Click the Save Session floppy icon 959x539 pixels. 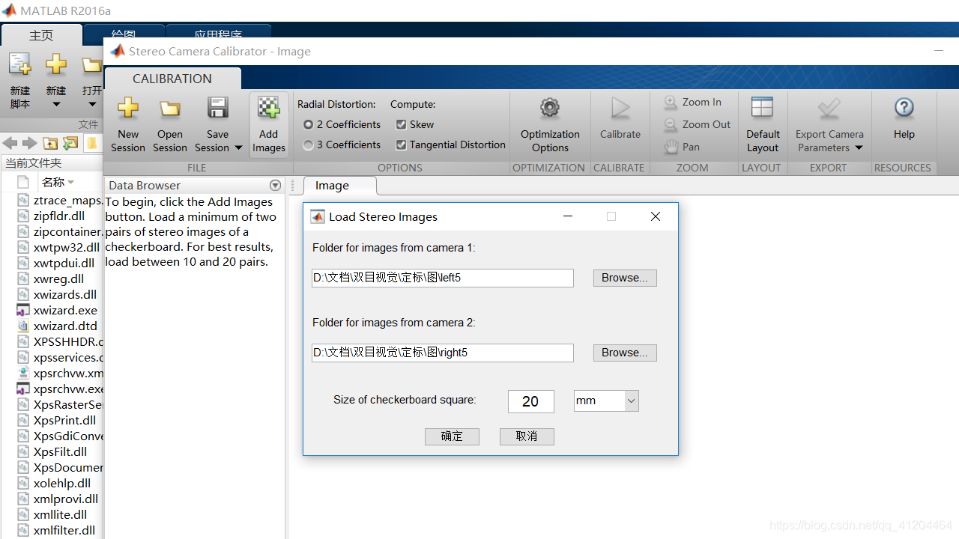tap(218, 108)
